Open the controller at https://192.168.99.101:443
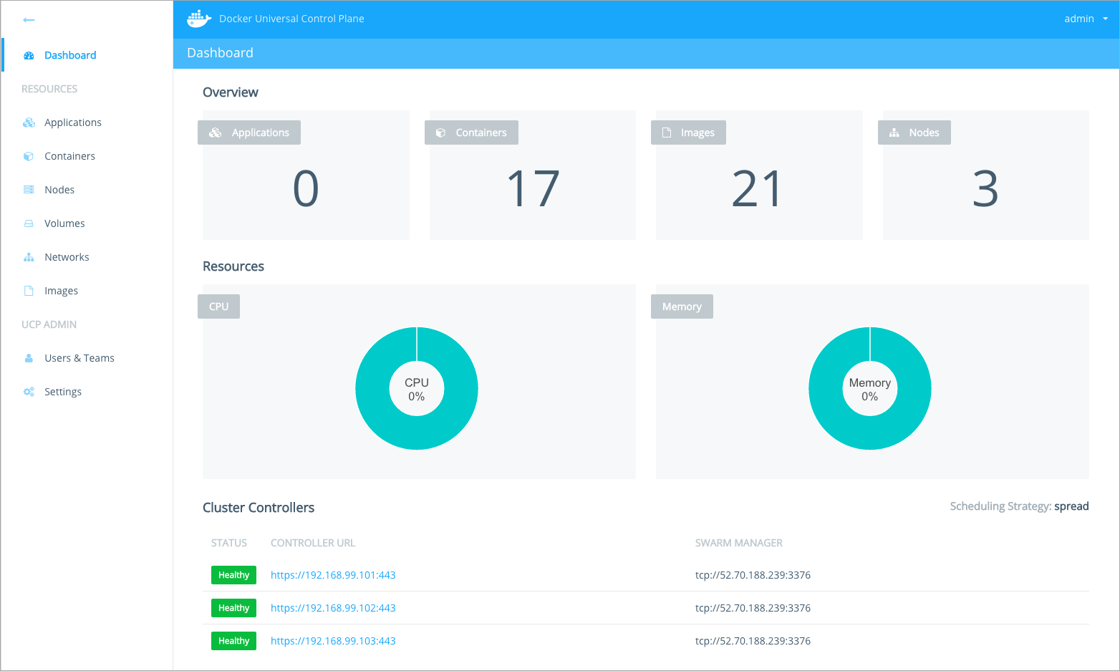 point(333,574)
